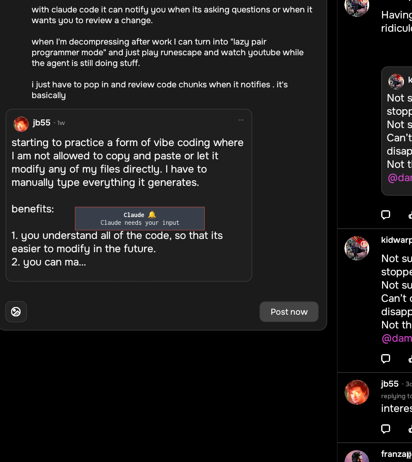This screenshot has height=462, width=412.
Task: Reply to jb55's 'interes…' post via the comment icon
Action: click(x=385, y=428)
